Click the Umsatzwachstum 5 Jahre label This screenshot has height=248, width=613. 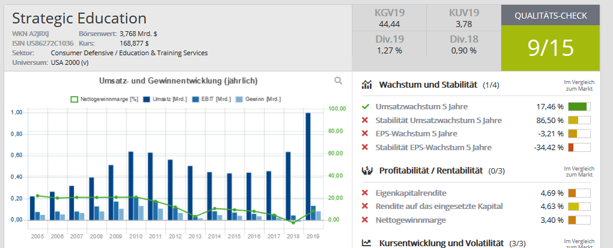click(421, 106)
